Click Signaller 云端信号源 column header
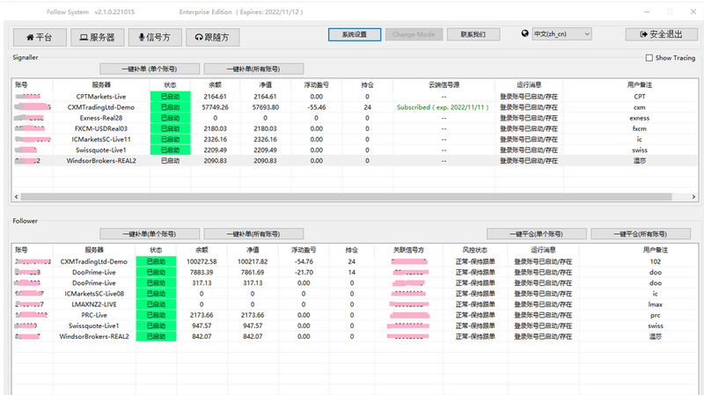This screenshot has width=704, height=395. (444, 84)
